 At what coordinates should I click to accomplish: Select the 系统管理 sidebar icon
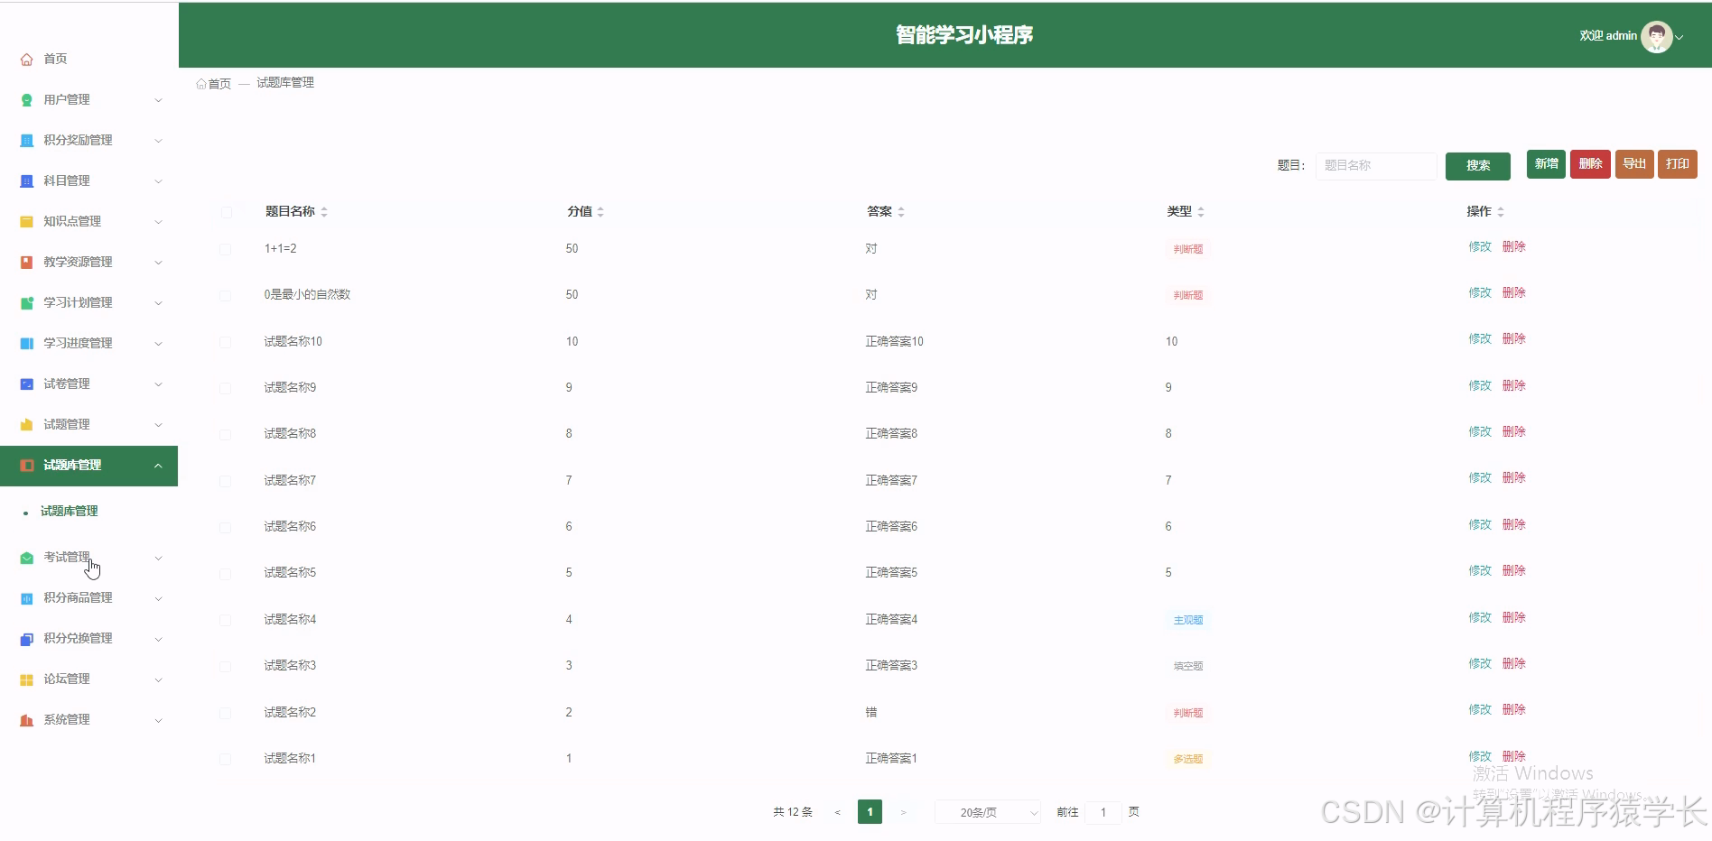tap(25, 719)
